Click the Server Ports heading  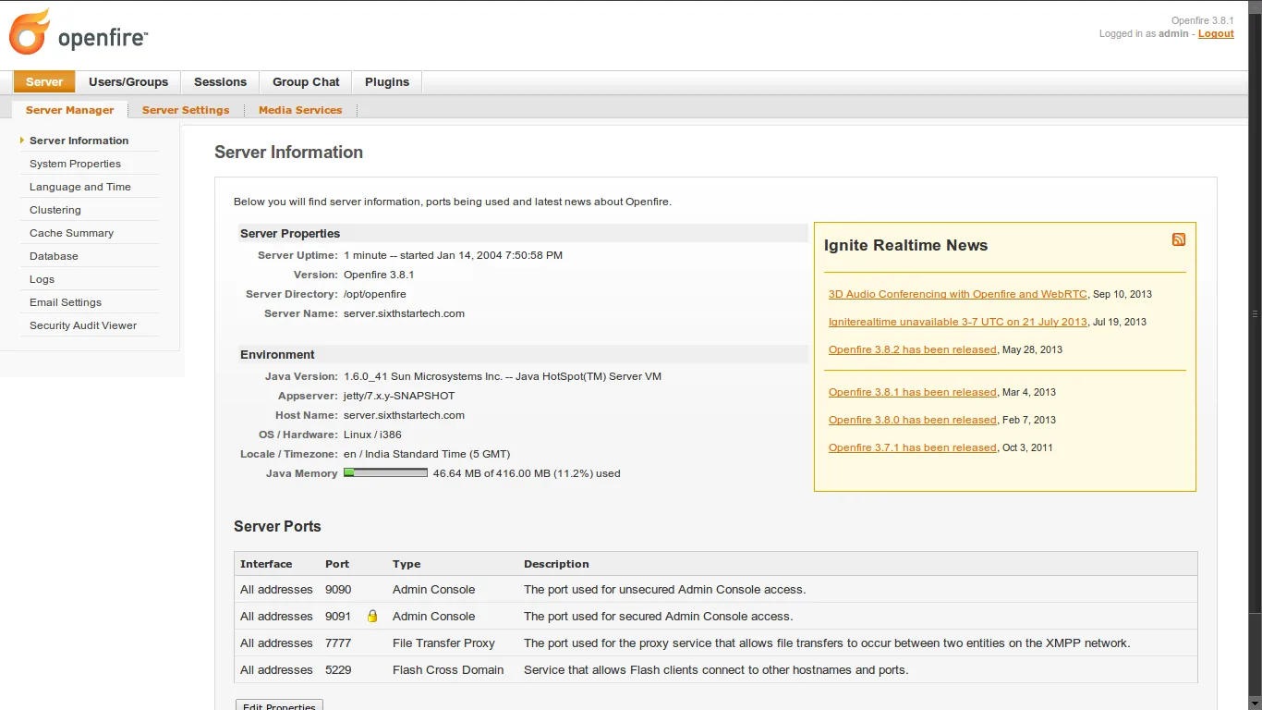277,526
